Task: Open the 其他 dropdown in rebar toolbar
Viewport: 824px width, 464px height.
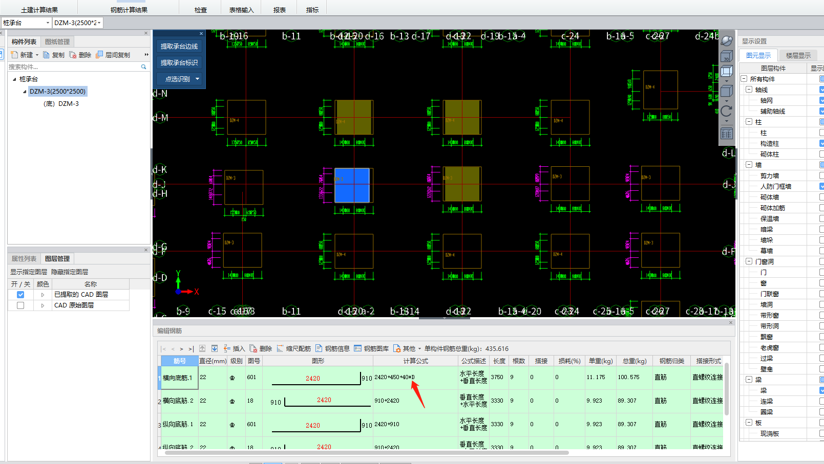Action: (x=419, y=349)
